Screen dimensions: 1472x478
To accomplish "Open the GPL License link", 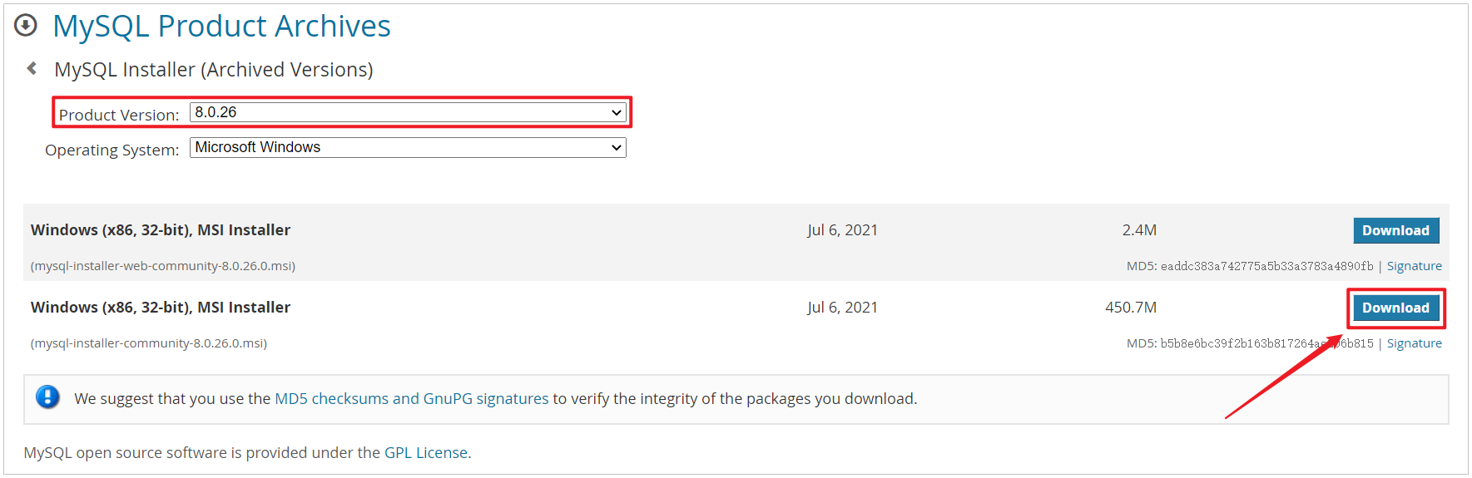I will click(x=426, y=452).
